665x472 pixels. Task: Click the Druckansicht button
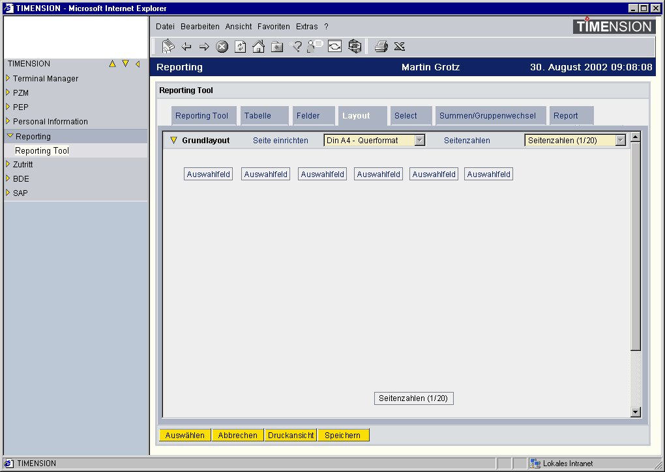(x=291, y=436)
